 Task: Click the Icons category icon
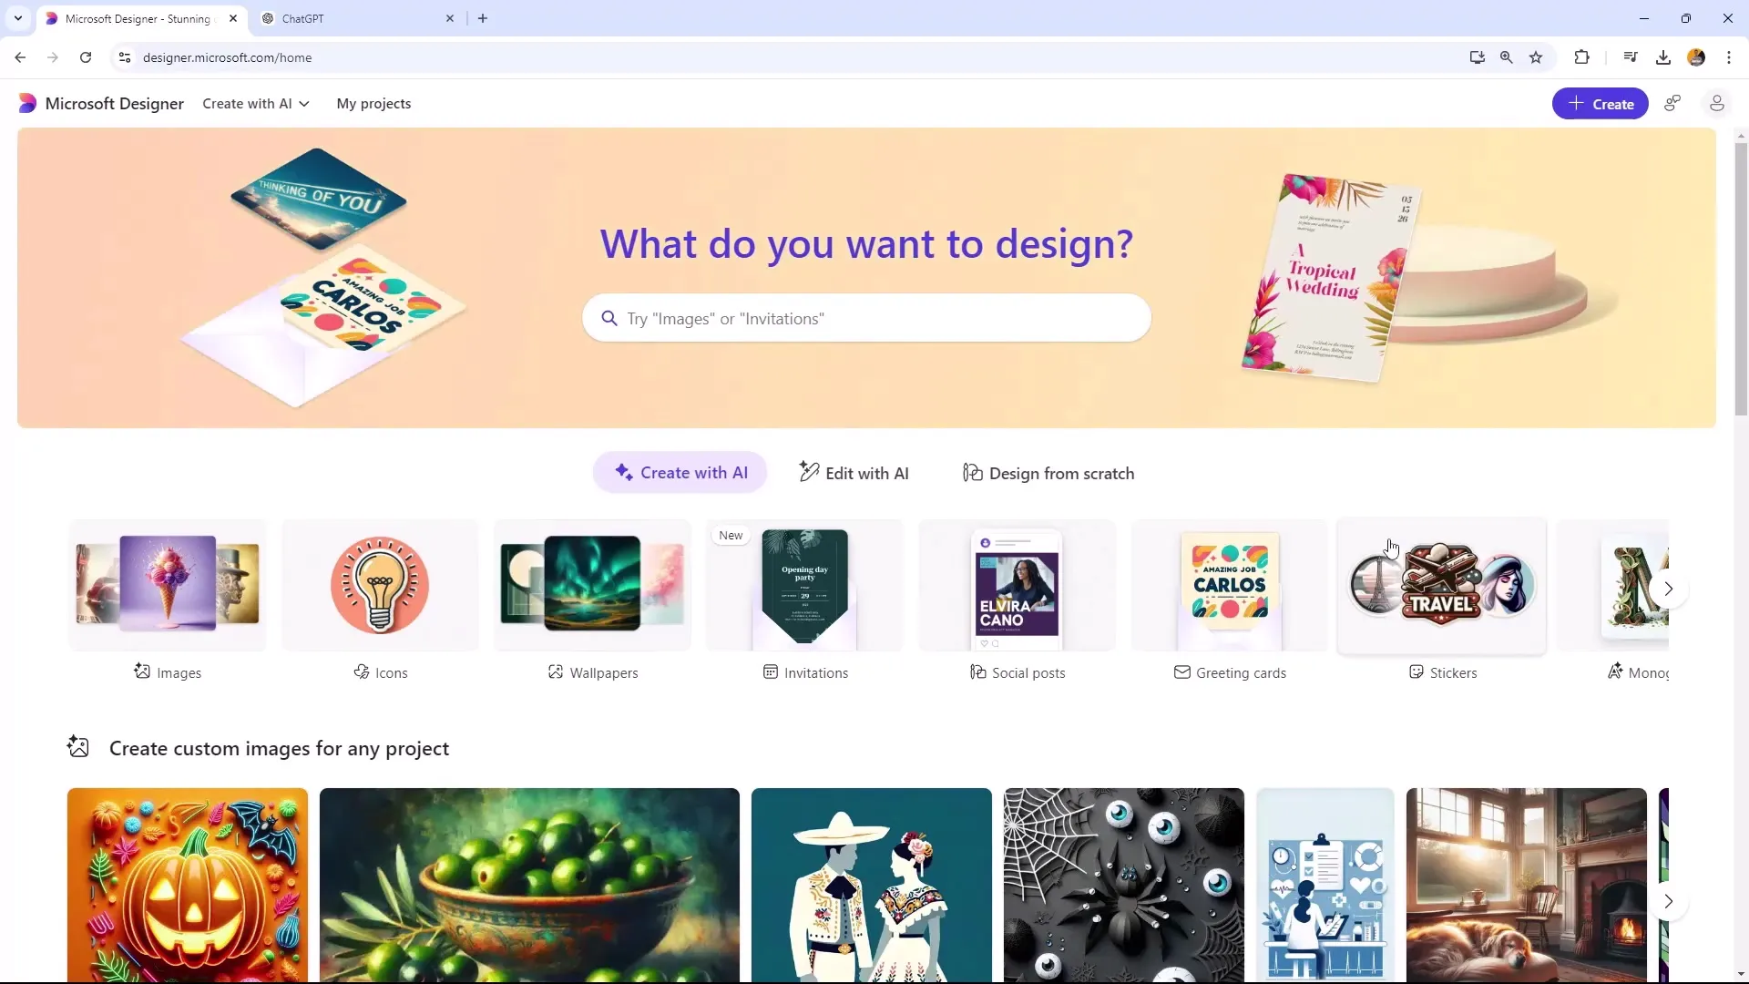[380, 587]
